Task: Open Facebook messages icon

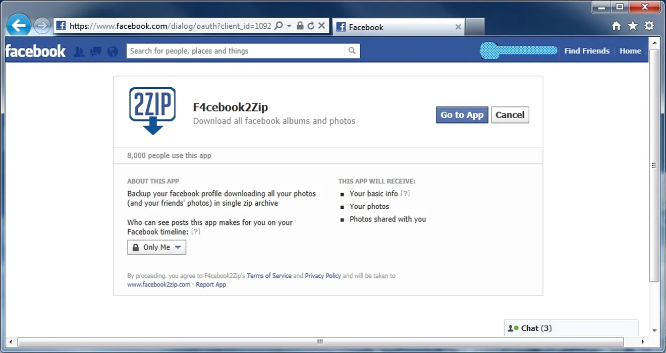Action: point(96,51)
